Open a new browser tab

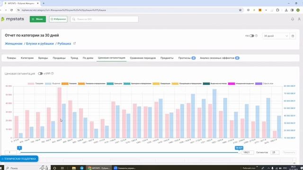[44, 3]
